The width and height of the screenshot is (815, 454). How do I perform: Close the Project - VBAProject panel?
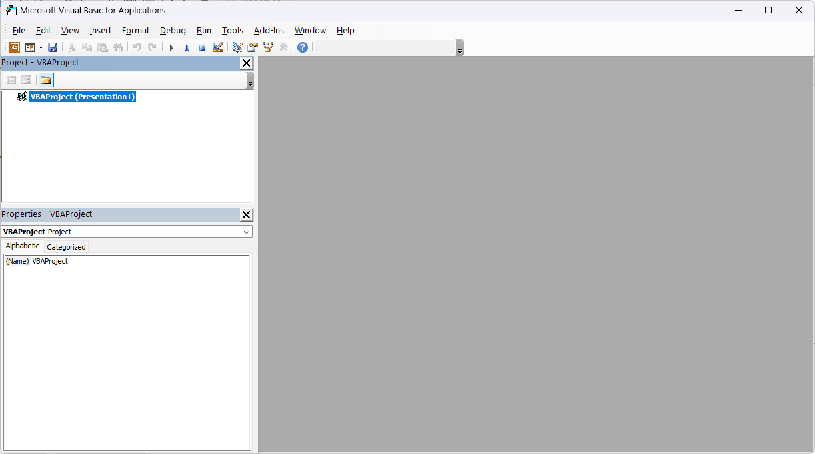(246, 63)
